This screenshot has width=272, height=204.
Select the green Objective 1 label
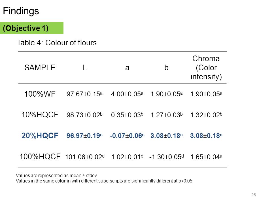tap(31, 28)
